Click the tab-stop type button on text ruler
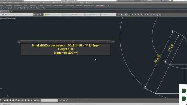 click(x=19, y=42)
